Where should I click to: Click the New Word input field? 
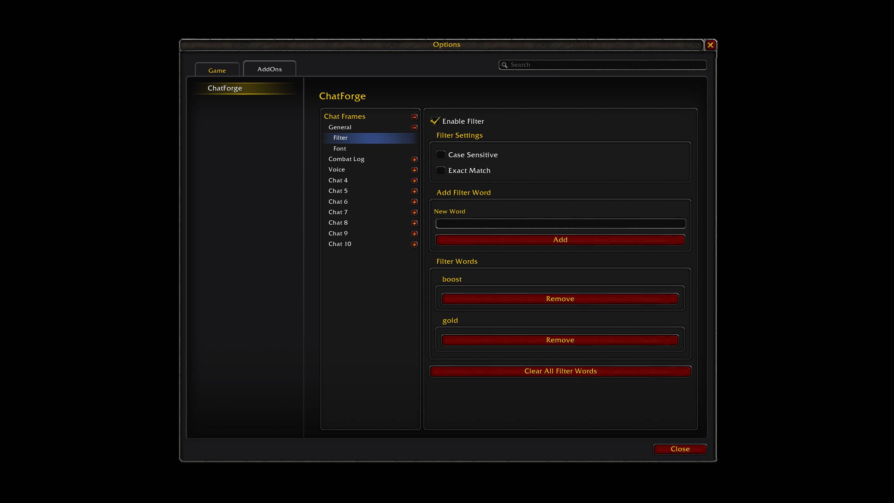pos(560,224)
